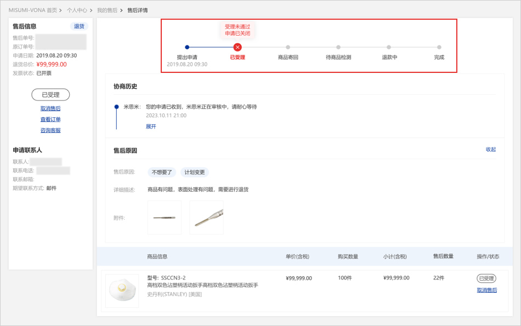Click 查看订单 link
This screenshot has height=326, width=521.
[50, 119]
